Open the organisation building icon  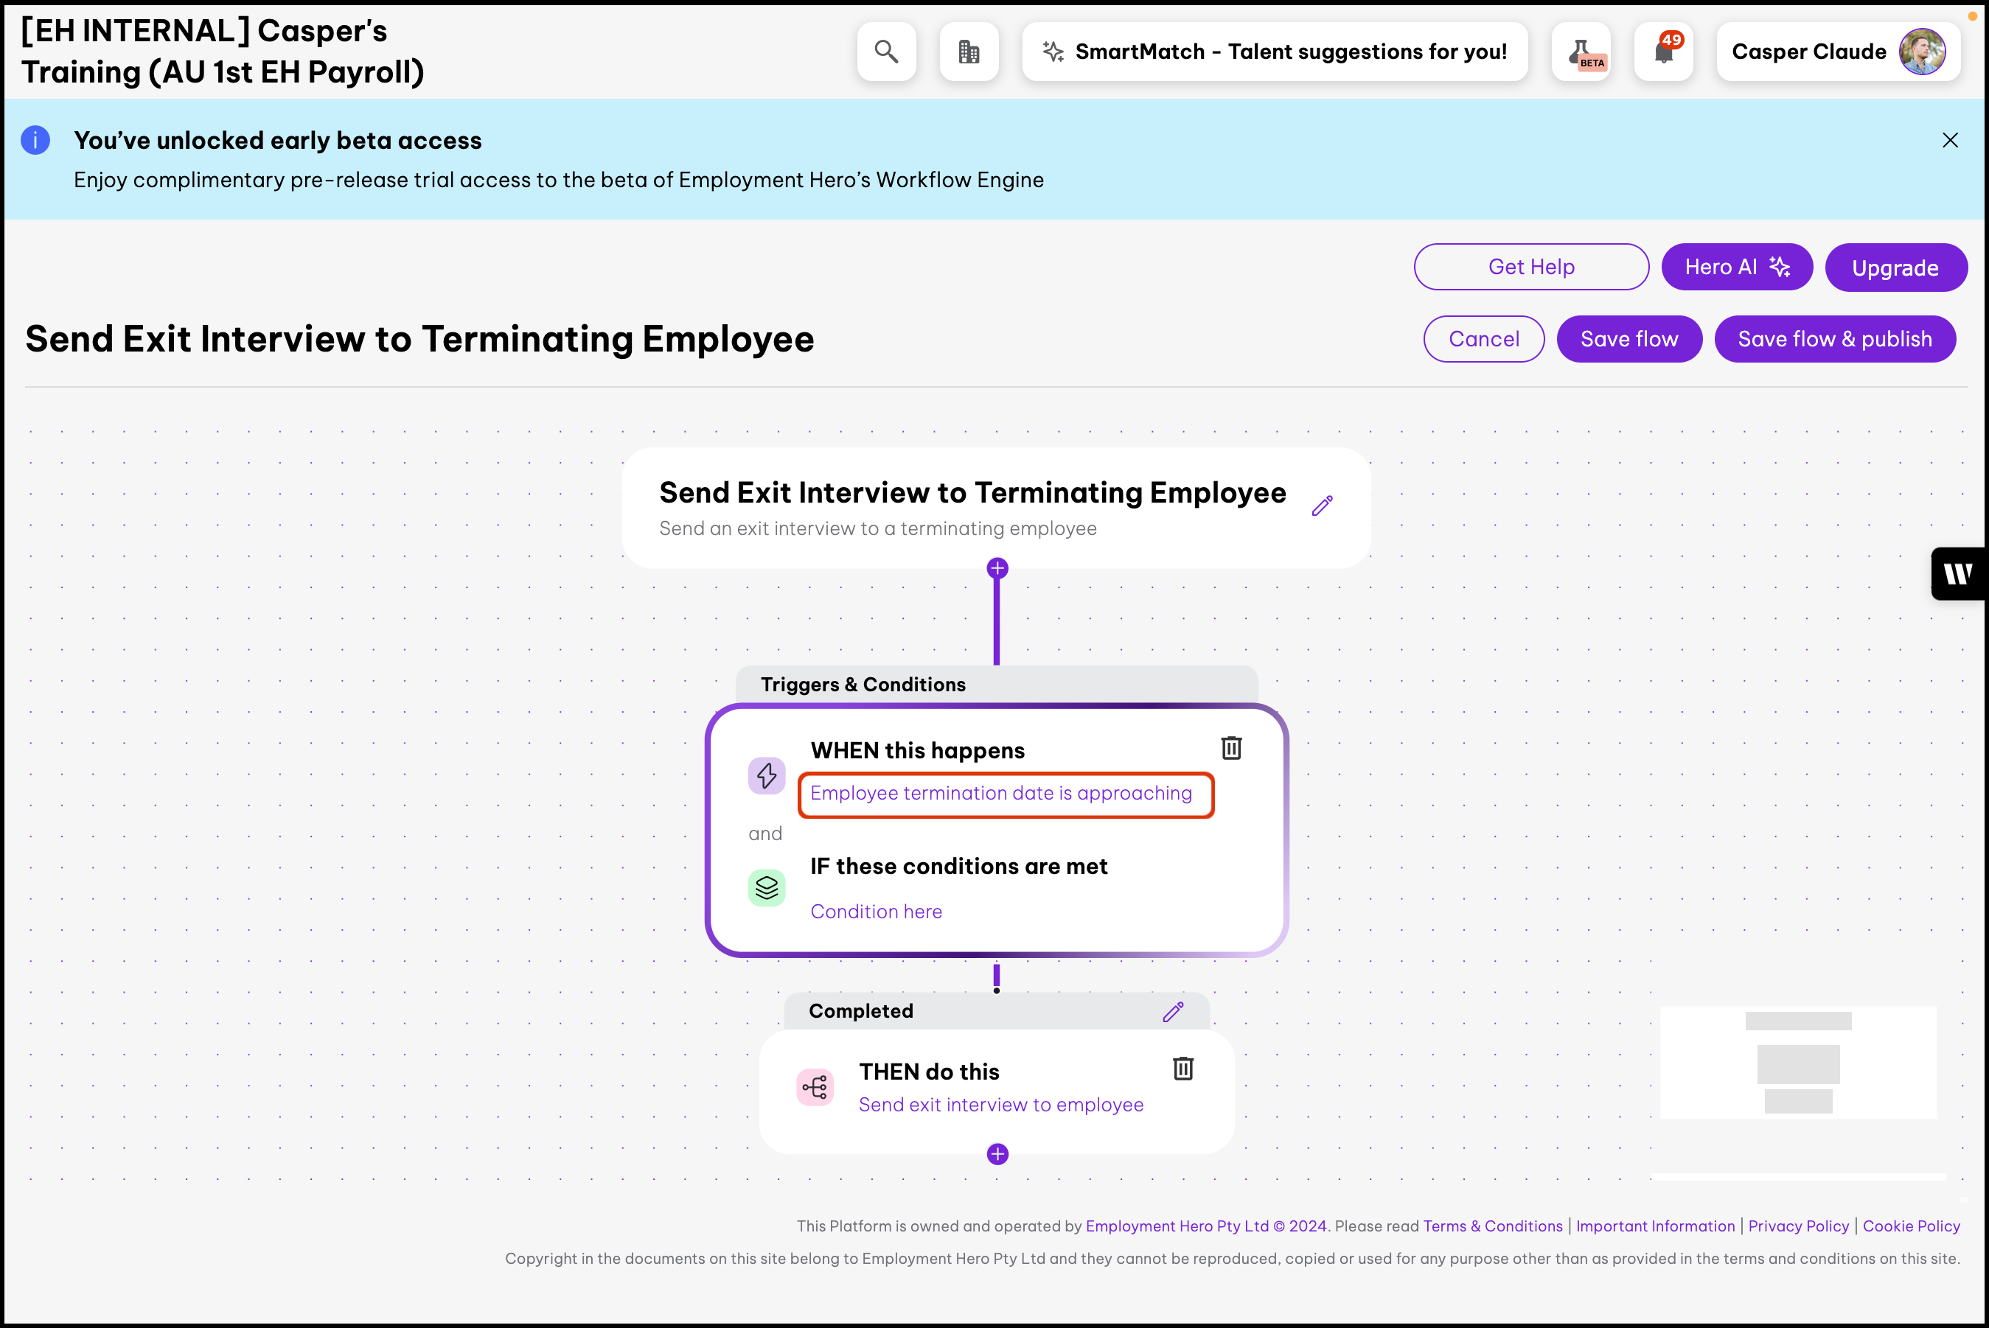coord(968,52)
